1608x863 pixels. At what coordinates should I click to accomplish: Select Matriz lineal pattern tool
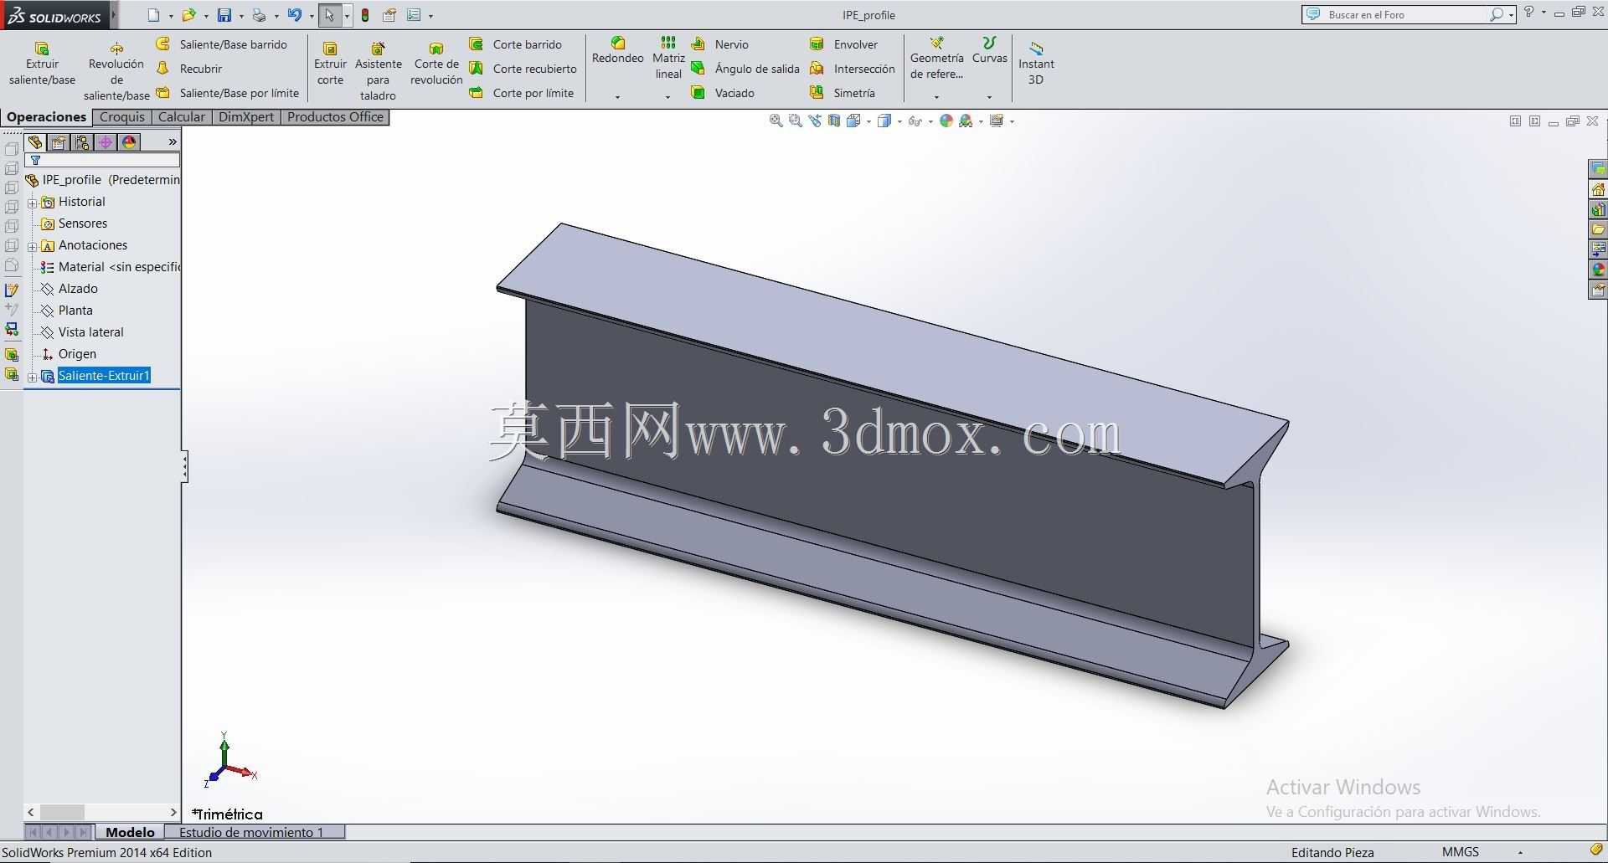[x=668, y=59]
